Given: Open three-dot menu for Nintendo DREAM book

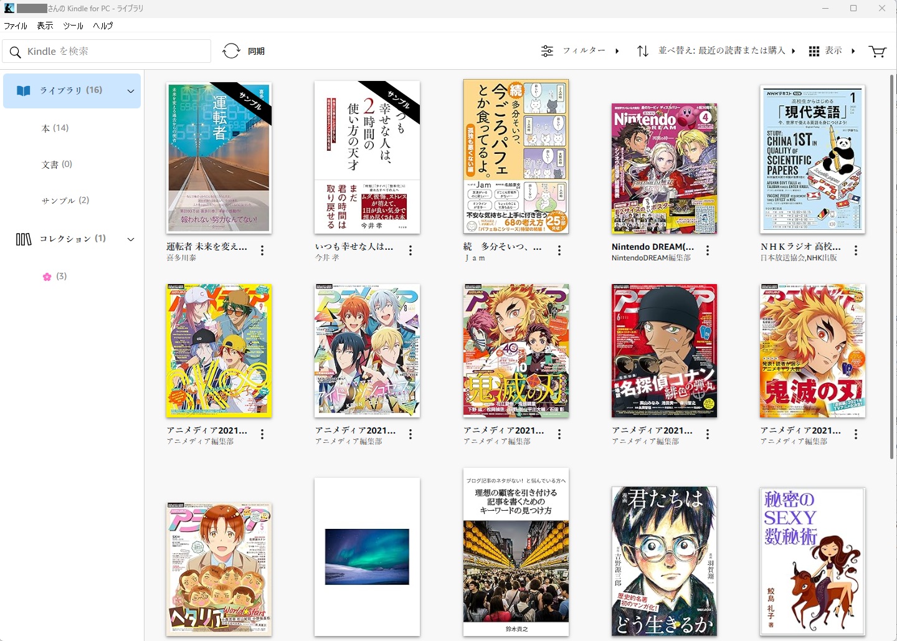Looking at the screenshot, I should pos(708,250).
